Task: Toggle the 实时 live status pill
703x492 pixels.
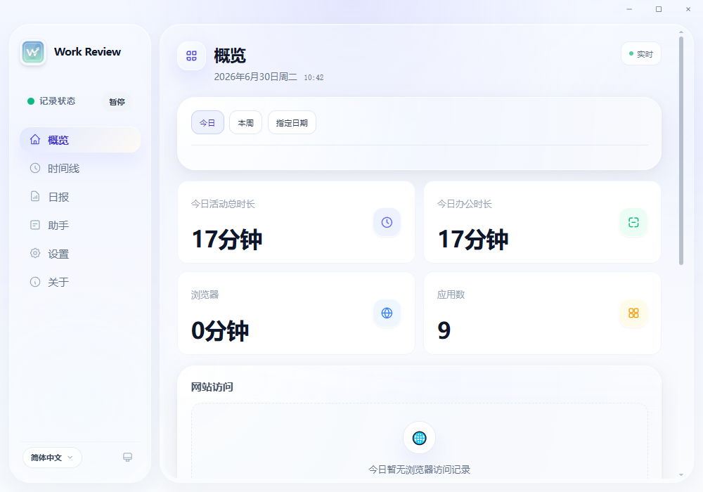Action: pos(640,54)
